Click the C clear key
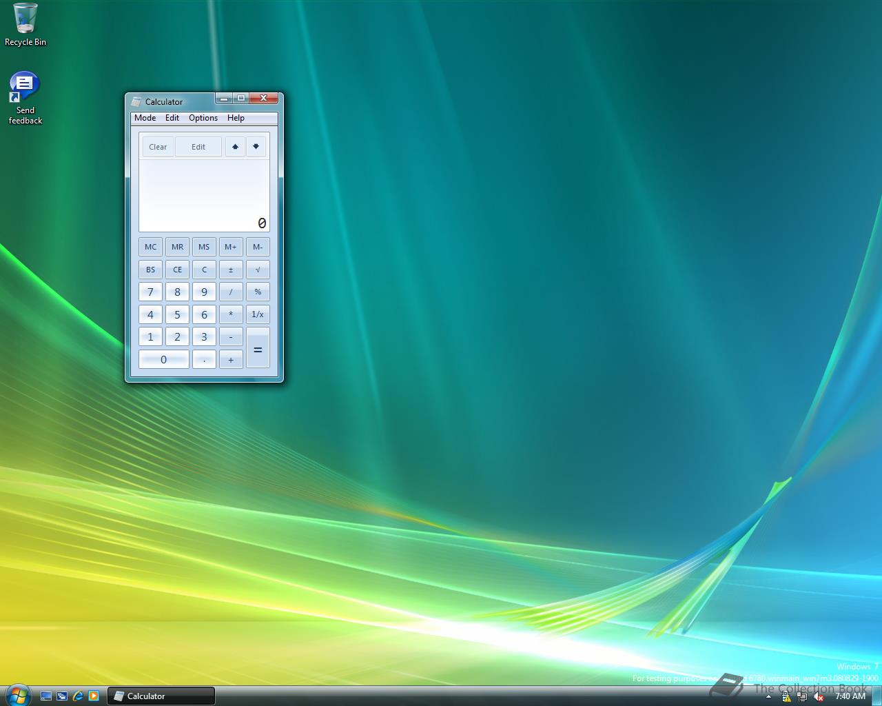The height and width of the screenshot is (706, 882). pos(204,270)
